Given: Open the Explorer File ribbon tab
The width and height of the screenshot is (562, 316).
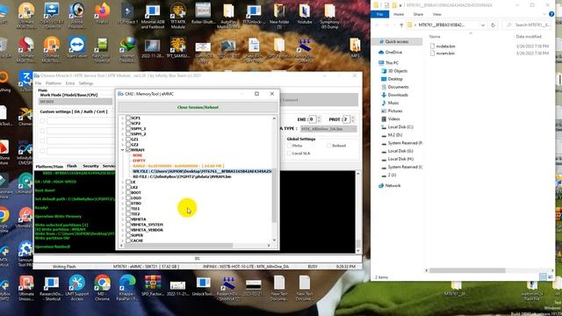Looking at the screenshot, I should tap(380, 14).
